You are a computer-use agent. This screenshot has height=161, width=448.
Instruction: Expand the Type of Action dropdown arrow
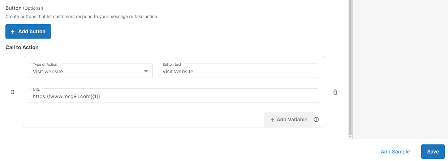coord(146,71)
